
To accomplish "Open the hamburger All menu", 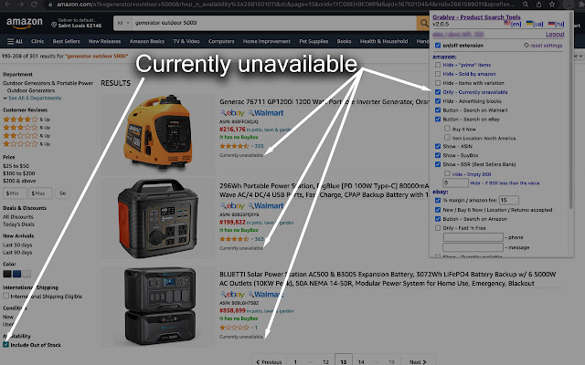I will [x=15, y=41].
